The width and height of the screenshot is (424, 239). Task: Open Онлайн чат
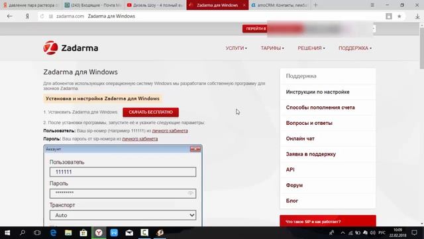click(x=300, y=139)
